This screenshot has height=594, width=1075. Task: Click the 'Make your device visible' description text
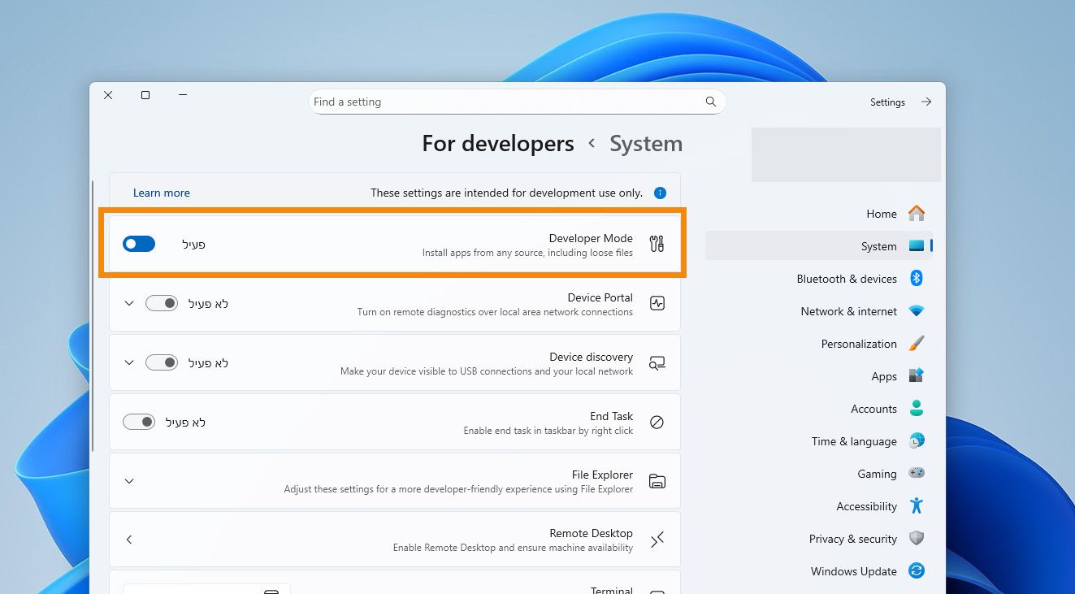[x=487, y=371]
